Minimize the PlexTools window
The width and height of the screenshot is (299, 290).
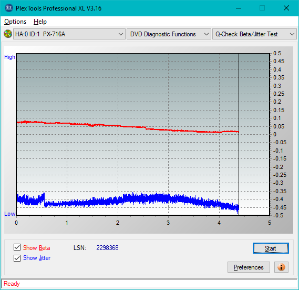pyautogui.click(x=239, y=8)
